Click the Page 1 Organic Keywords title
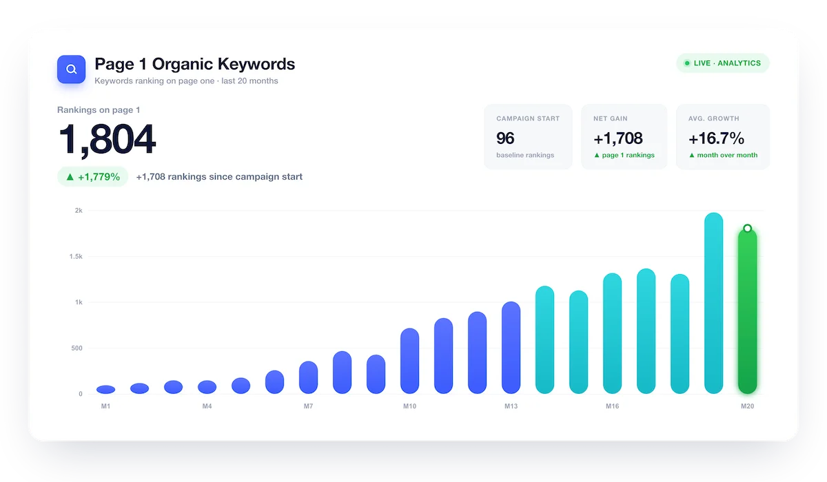827x482 pixels. [x=195, y=64]
